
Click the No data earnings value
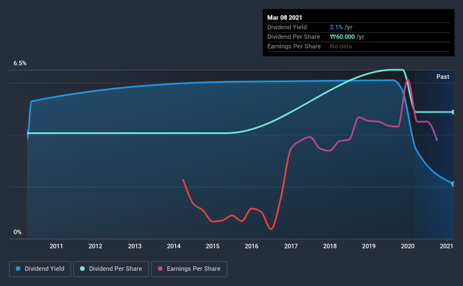coord(341,46)
